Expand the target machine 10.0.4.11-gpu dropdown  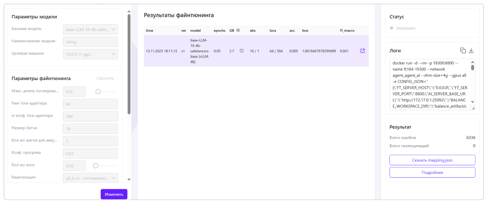pos(90,54)
